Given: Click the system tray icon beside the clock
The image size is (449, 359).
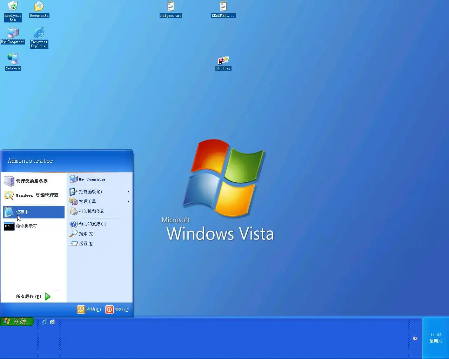Looking at the screenshot, I should (x=415, y=338).
